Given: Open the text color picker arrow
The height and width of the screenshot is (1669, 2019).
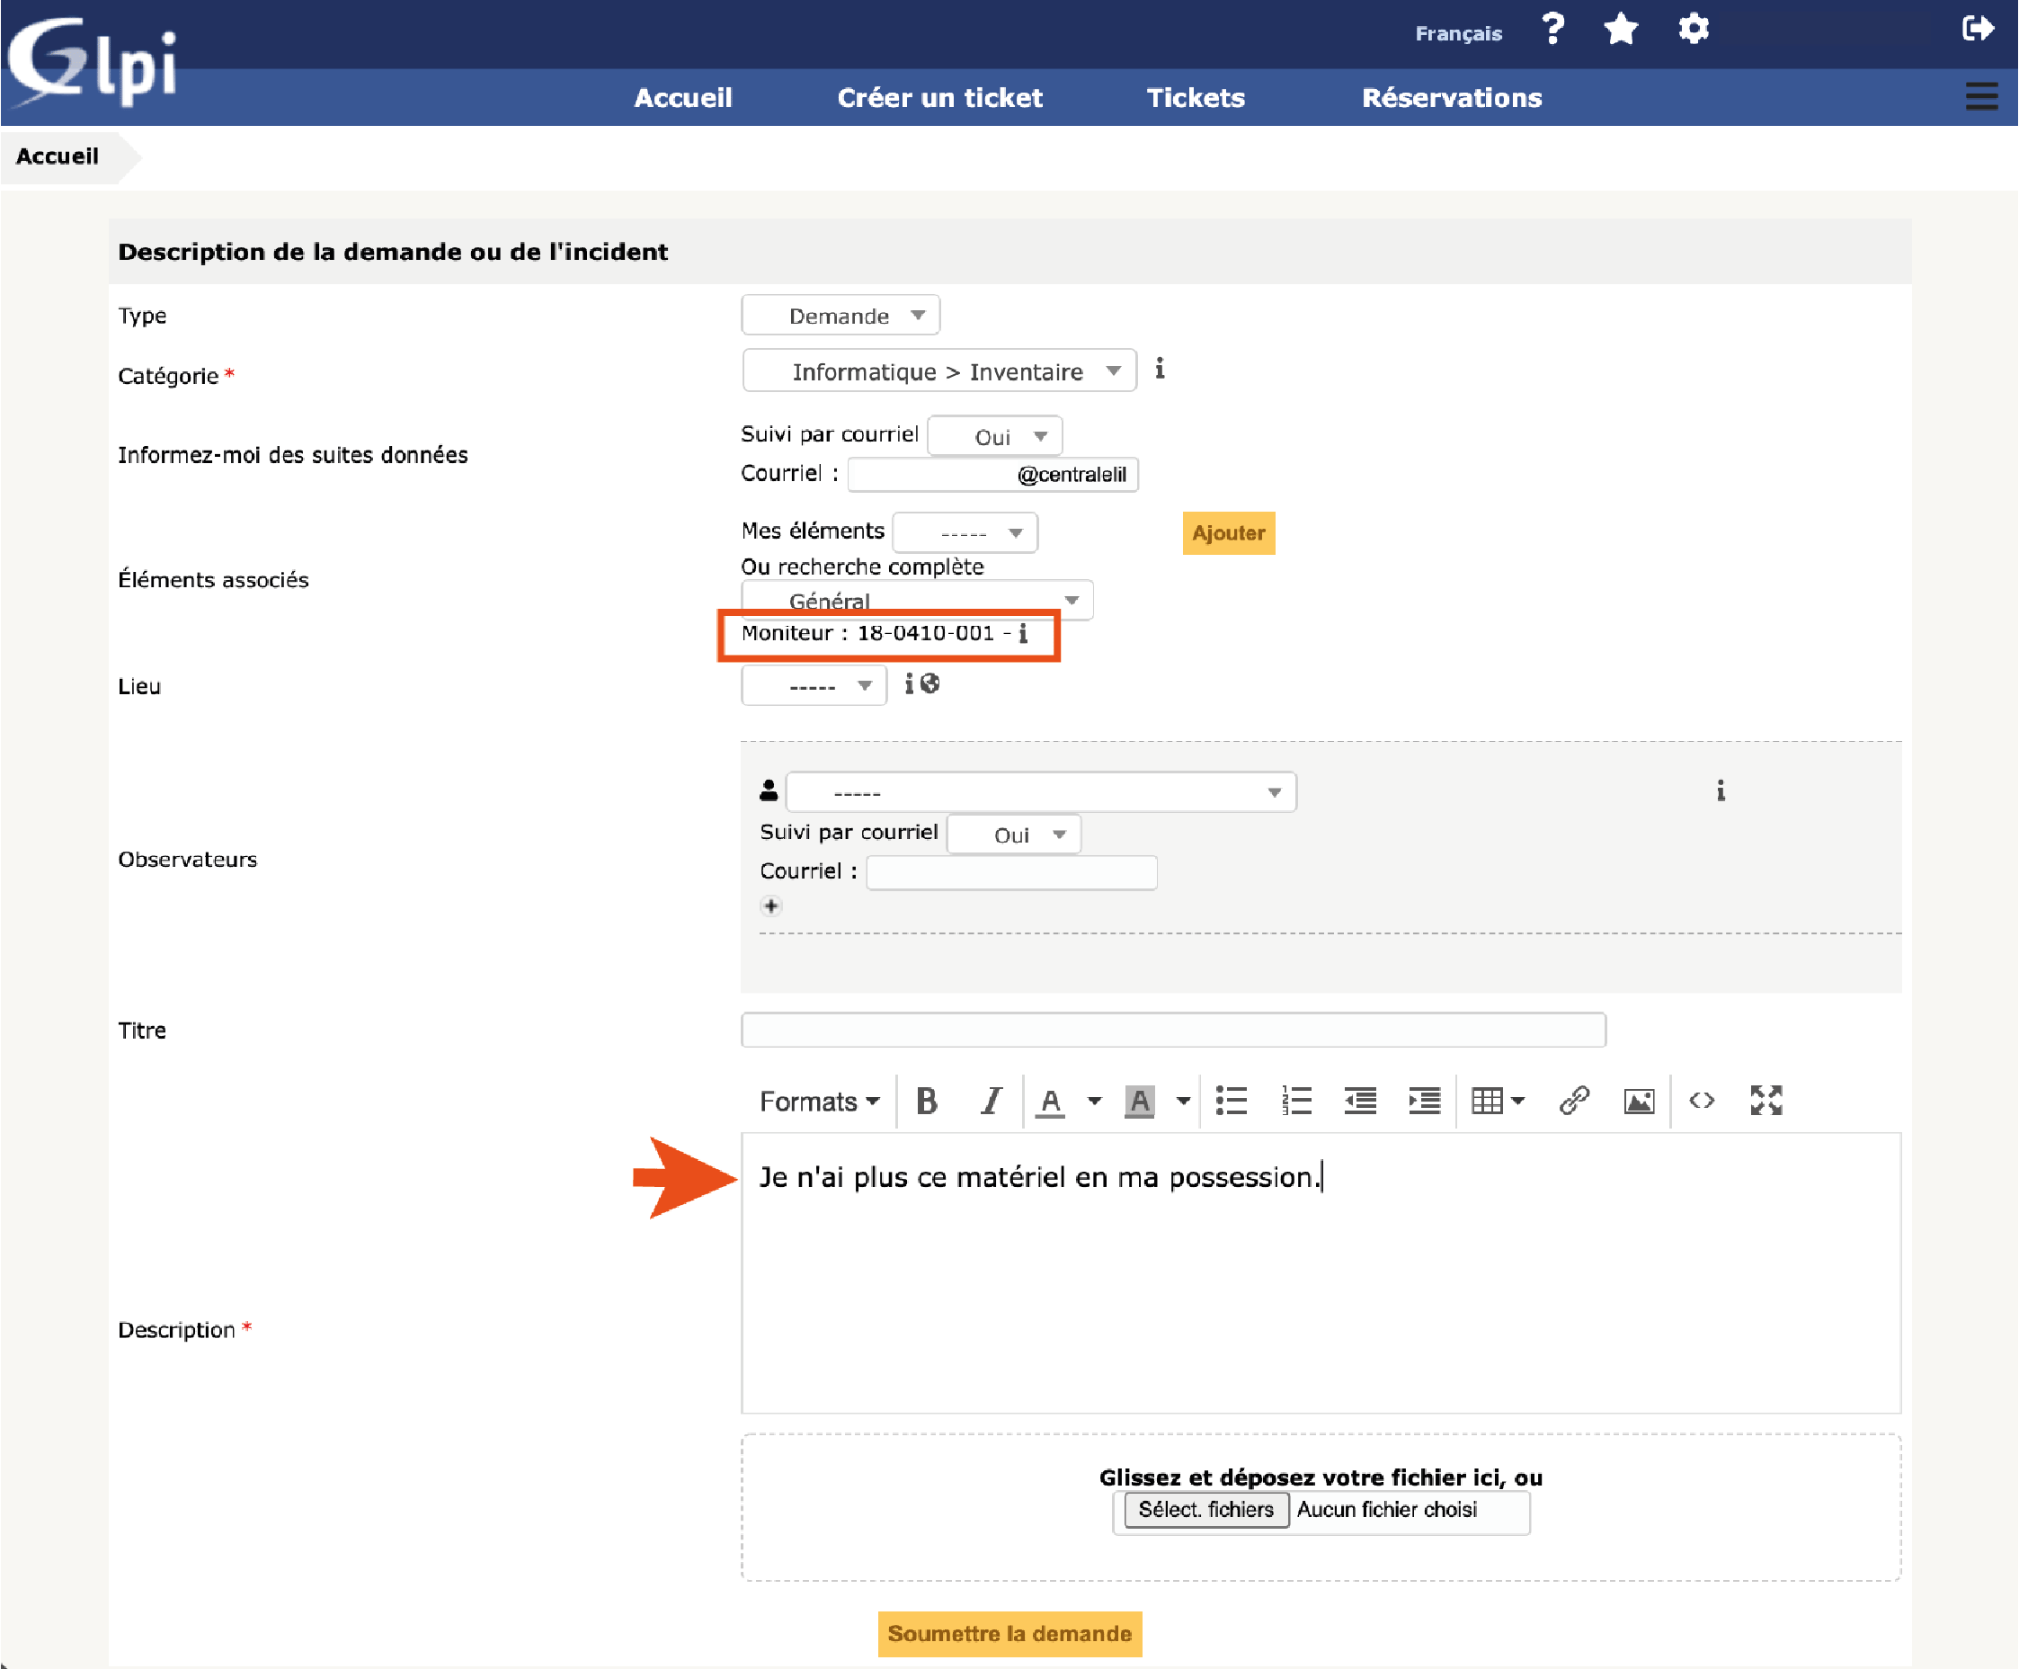Looking at the screenshot, I should point(1094,1101).
